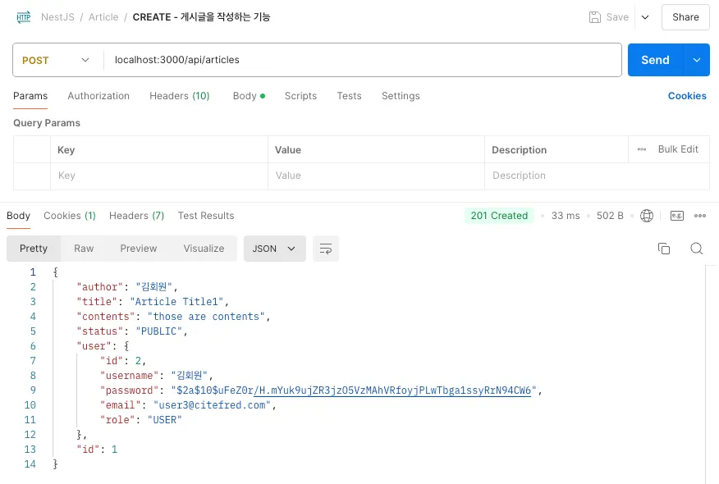Select the Preview response view
The height and width of the screenshot is (484, 719).
(x=138, y=249)
